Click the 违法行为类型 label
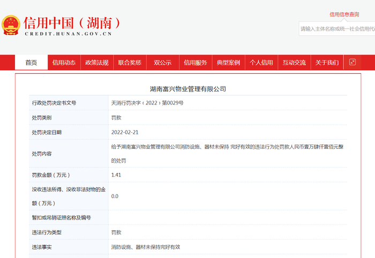 pos(47,232)
